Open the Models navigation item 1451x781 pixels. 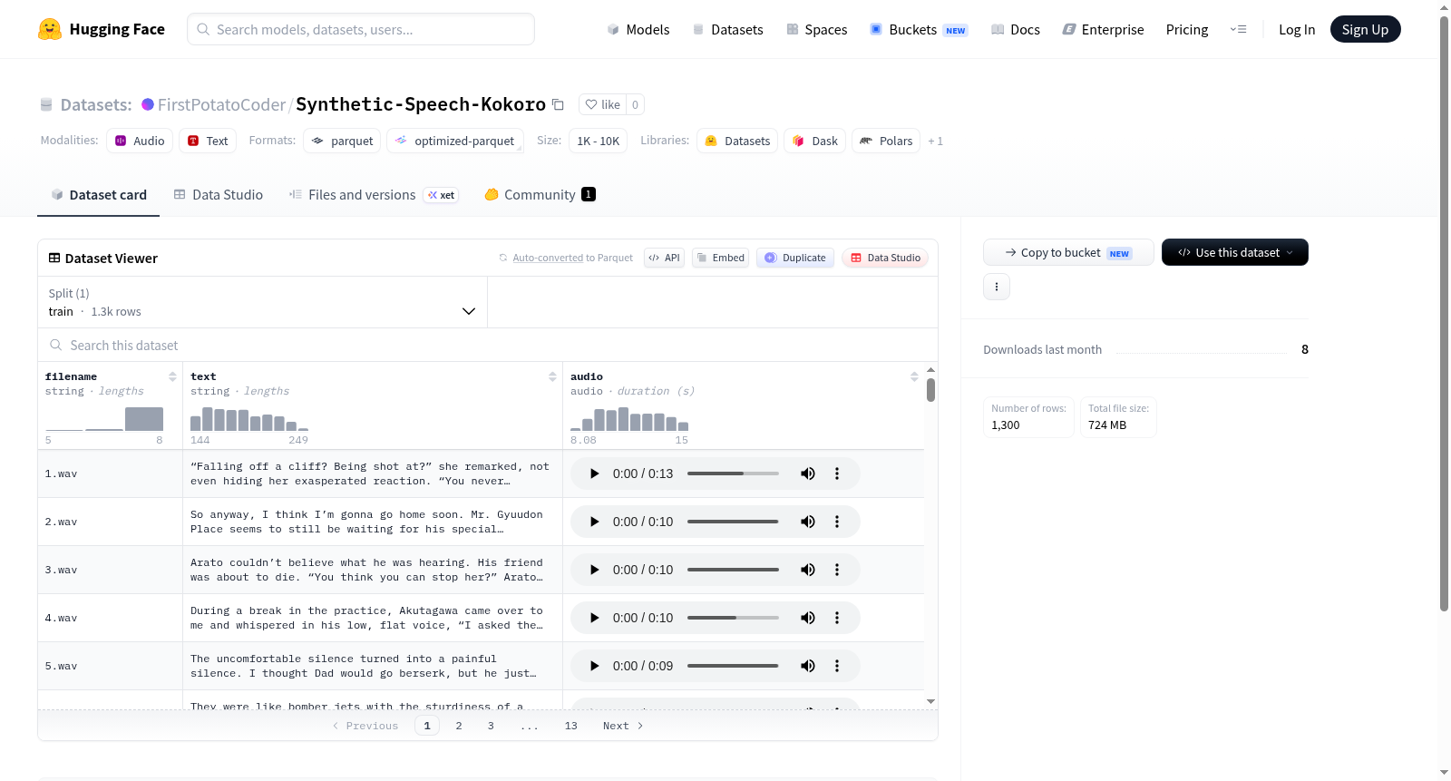tap(638, 29)
